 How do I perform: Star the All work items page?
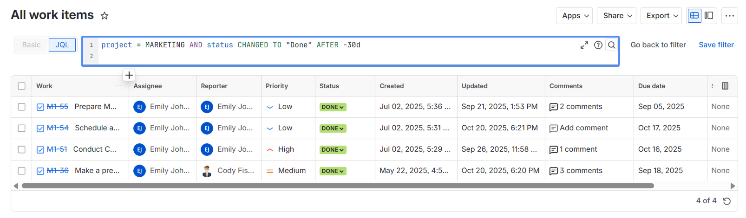[x=105, y=16]
